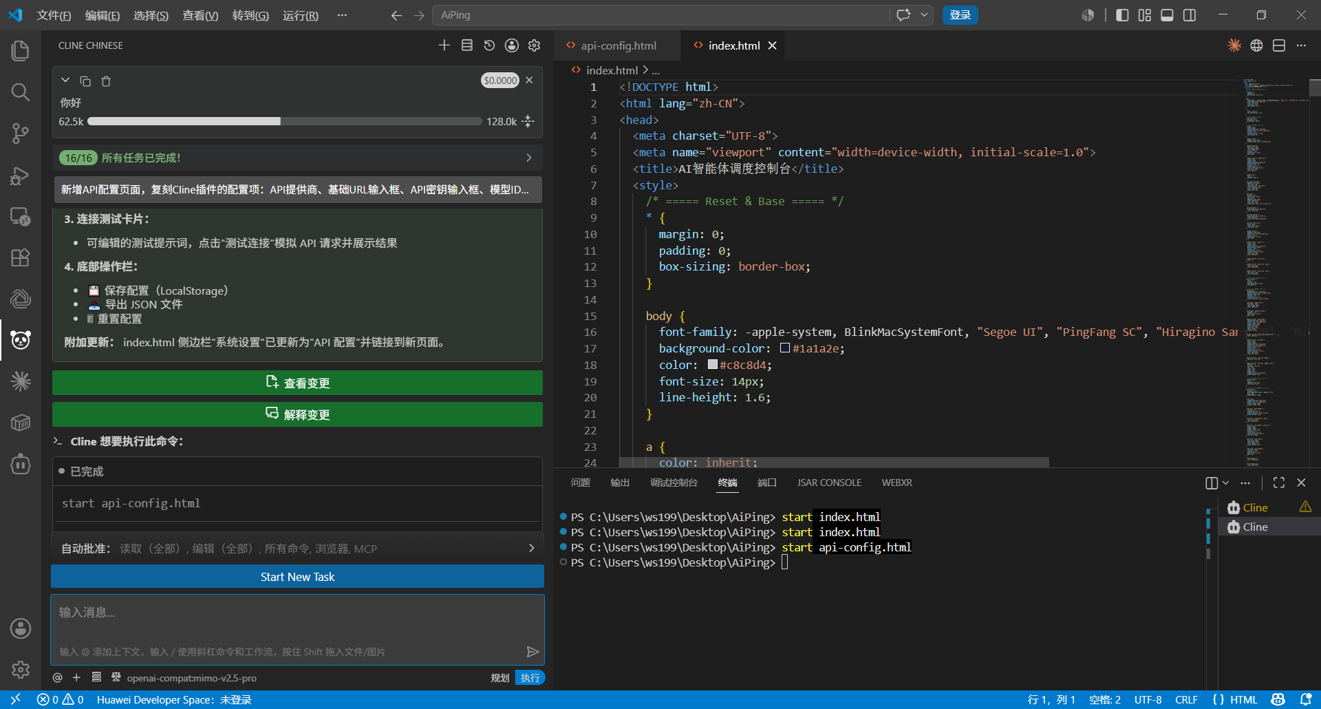
Task: Open the robot Cline icon in activity bar
Action: point(21,465)
